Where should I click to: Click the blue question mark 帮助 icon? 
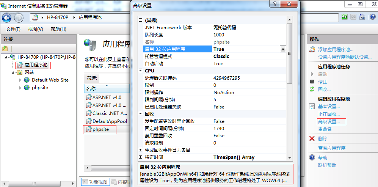pyautogui.click(x=312, y=157)
